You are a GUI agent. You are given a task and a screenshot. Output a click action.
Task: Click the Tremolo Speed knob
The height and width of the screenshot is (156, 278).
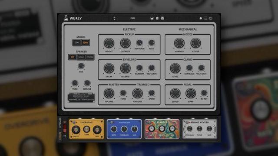[152, 93]
